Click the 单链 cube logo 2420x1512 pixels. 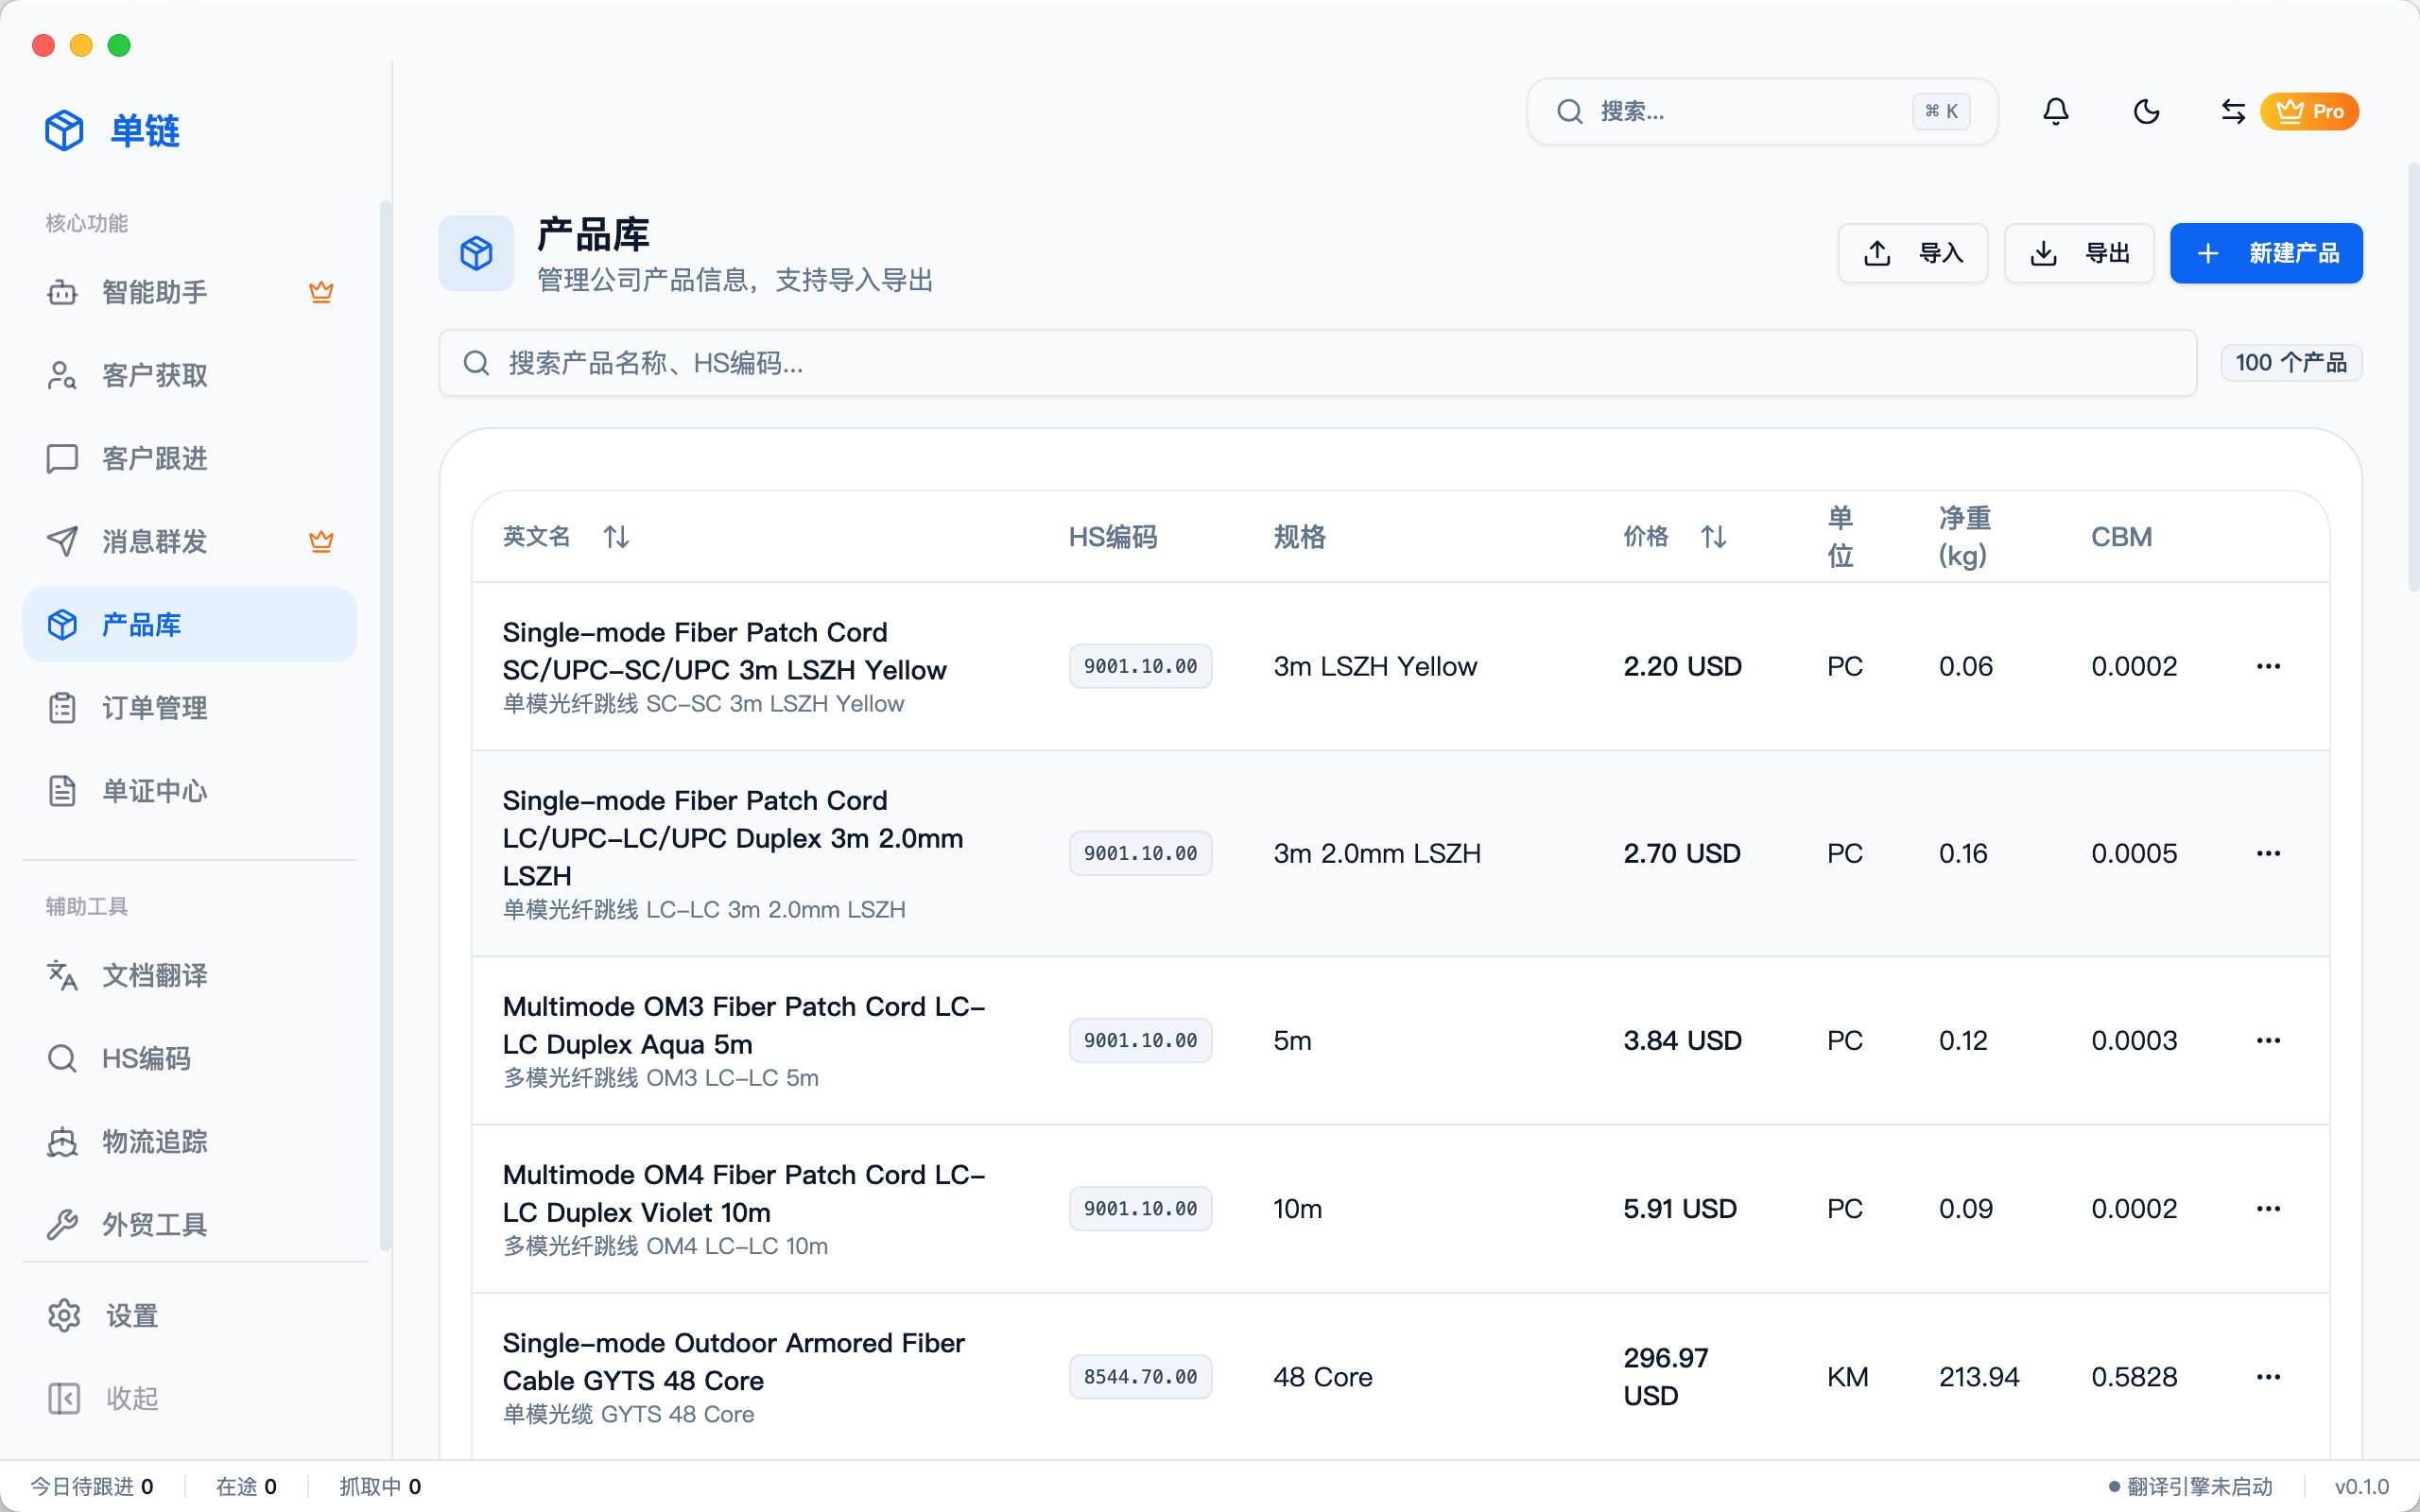(64, 131)
